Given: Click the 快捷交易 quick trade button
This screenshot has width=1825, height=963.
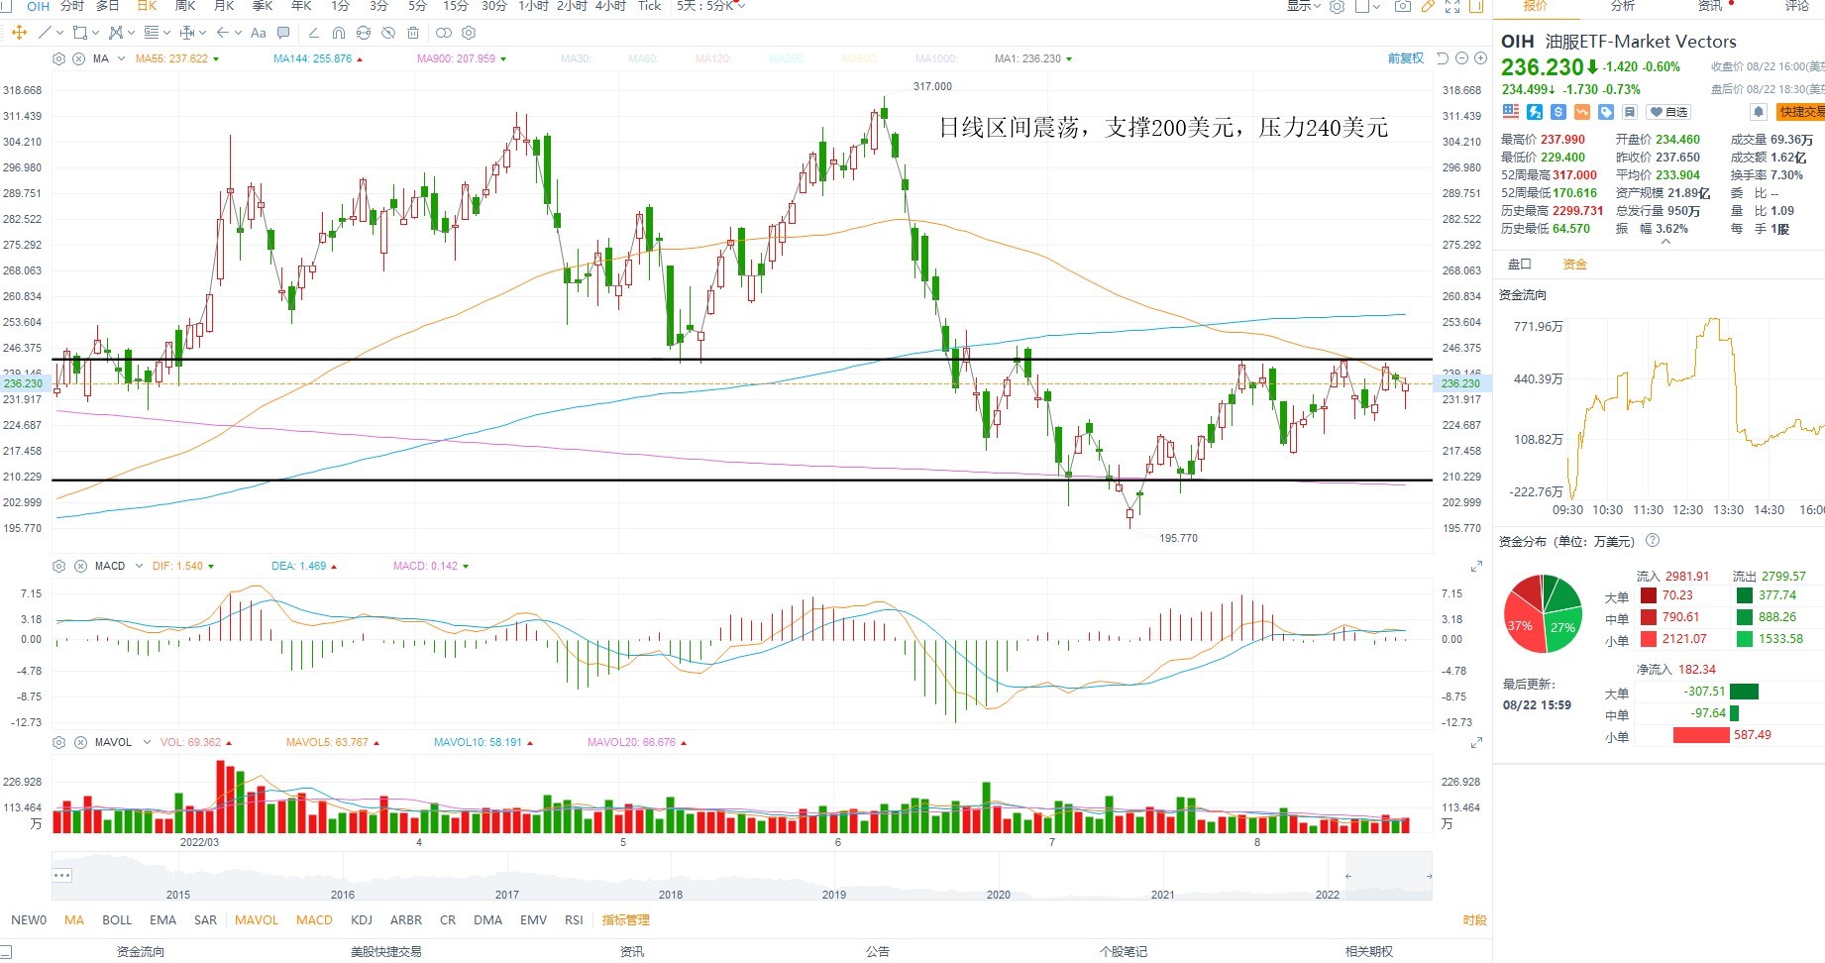Looking at the screenshot, I should tap(1800, 112).
